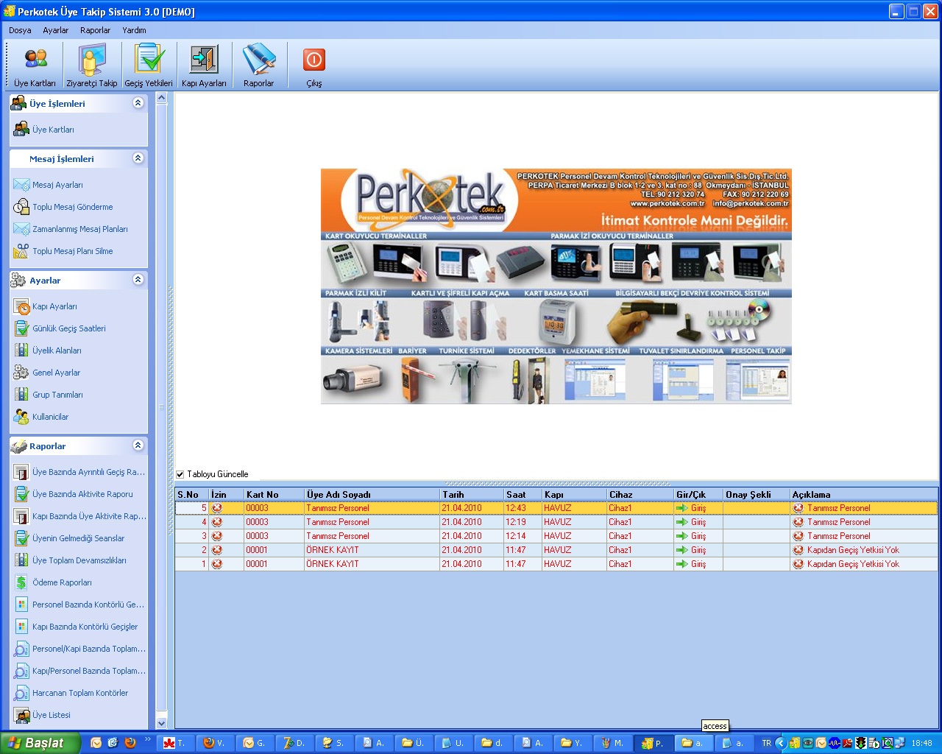Screen dimensions: 942x754
Task: Open Günlük Geçiş Saatleri settings
Action: (68, 328)
